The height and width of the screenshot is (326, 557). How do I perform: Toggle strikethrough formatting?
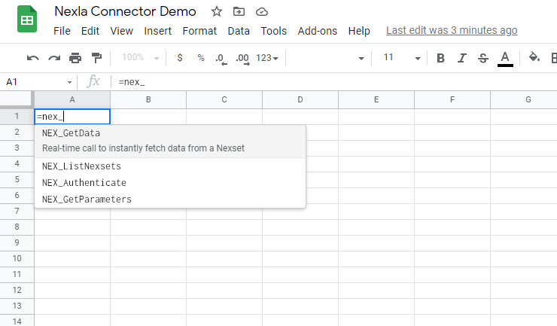(x=483, y=58)
